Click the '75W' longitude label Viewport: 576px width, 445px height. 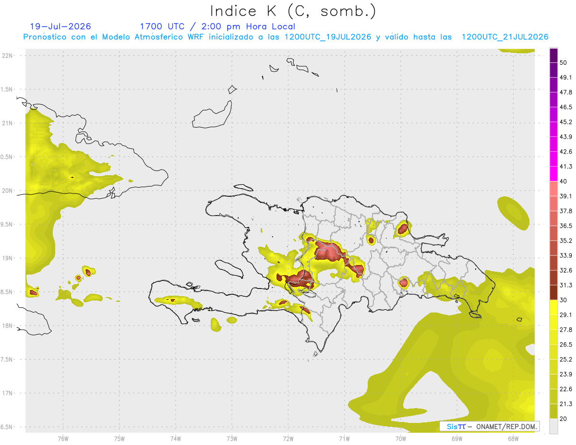pyautogui.click(x=119, y=438)
